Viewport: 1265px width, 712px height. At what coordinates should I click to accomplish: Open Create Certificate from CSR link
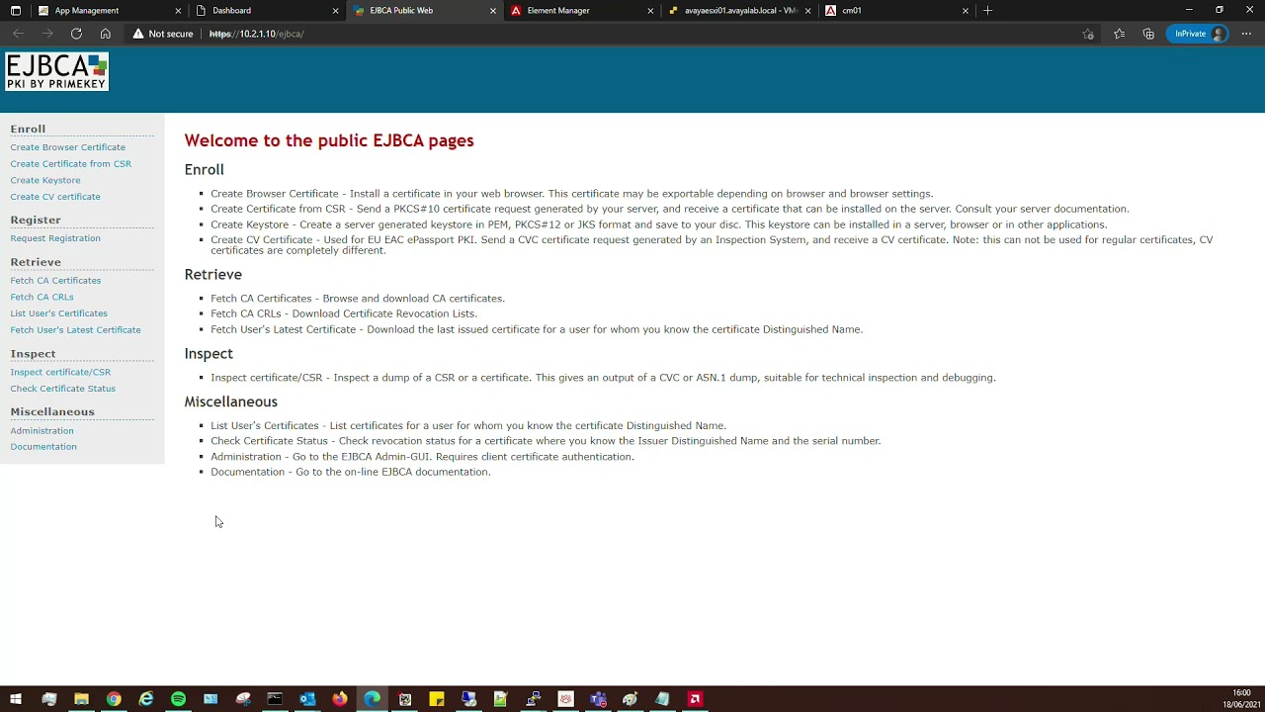point(71,164)
